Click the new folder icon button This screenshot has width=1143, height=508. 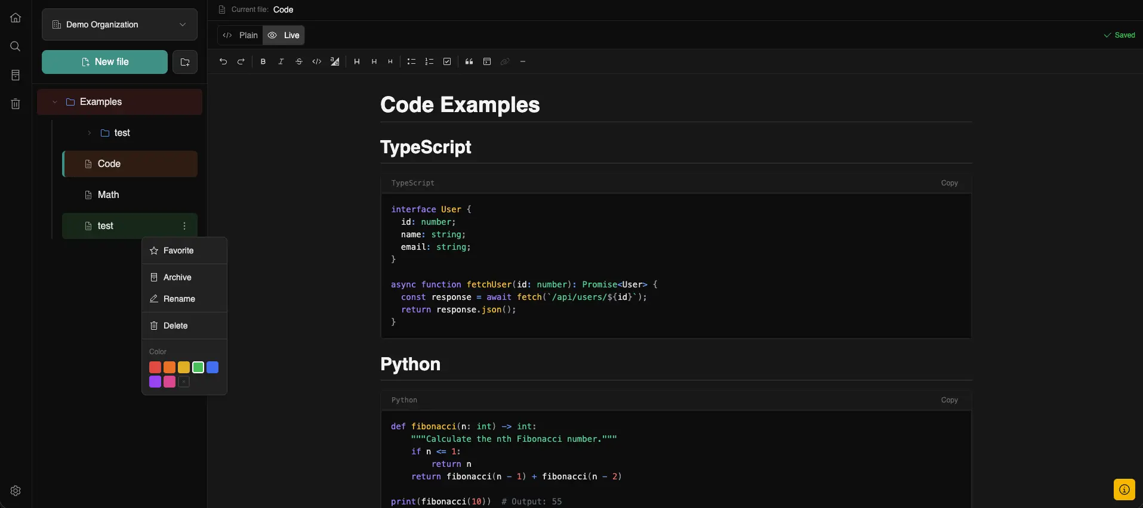click(185, 62)
